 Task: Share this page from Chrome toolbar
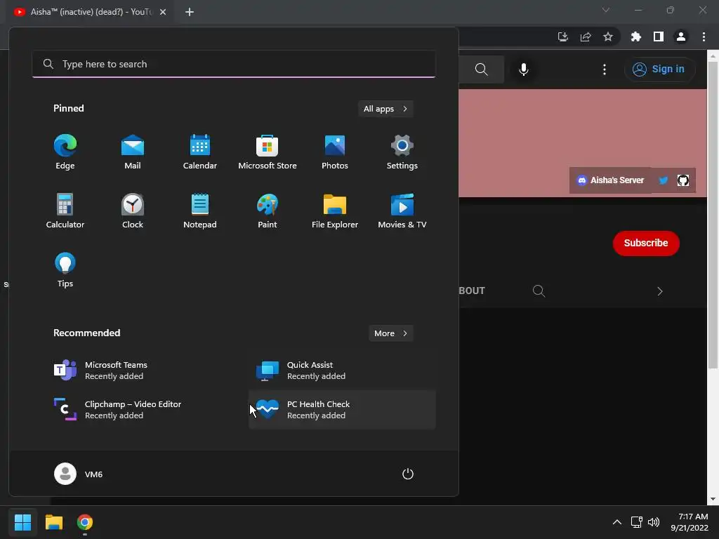(x=586, y=36)
